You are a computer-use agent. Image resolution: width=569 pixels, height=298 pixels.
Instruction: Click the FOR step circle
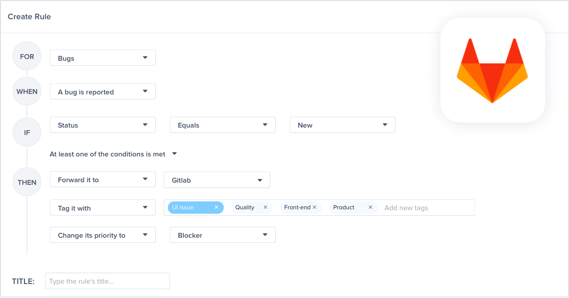point(27,56)
